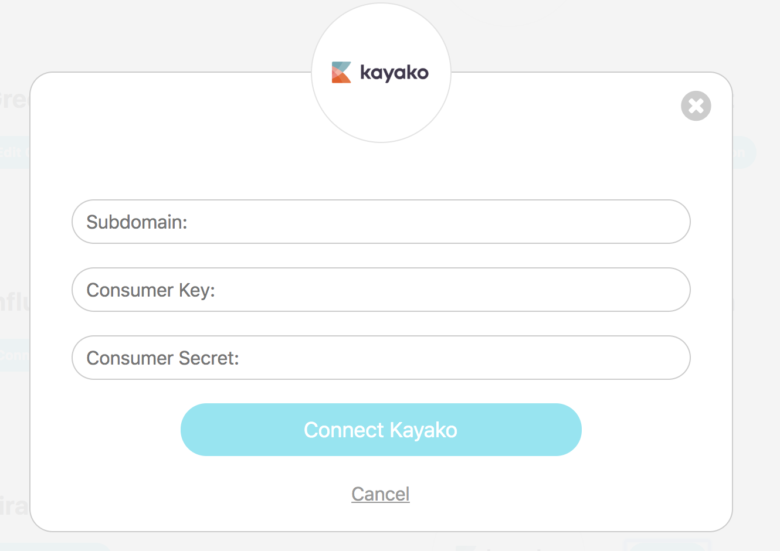Click the faded Connect button at left edge
The width and height of the screenshot is (780, 551).
click(12, 355)
